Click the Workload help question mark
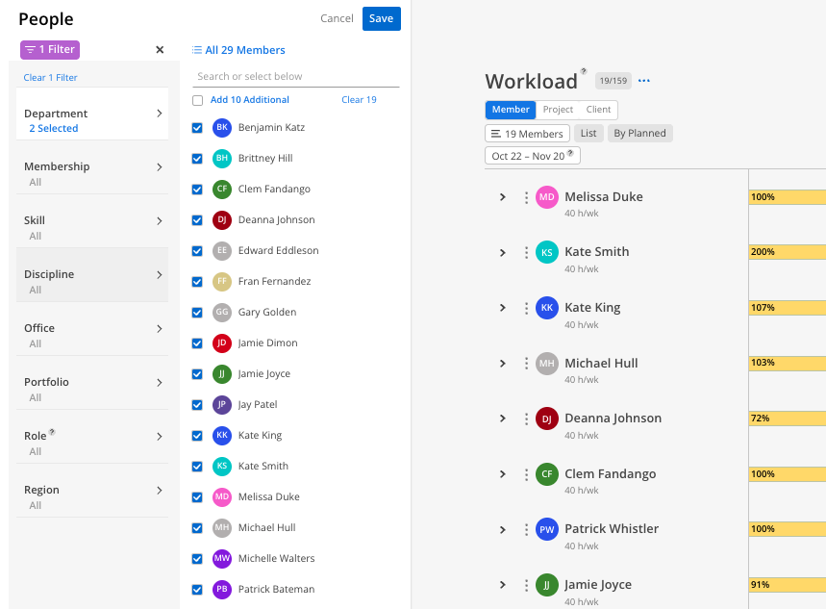 (x=583, y=70)
